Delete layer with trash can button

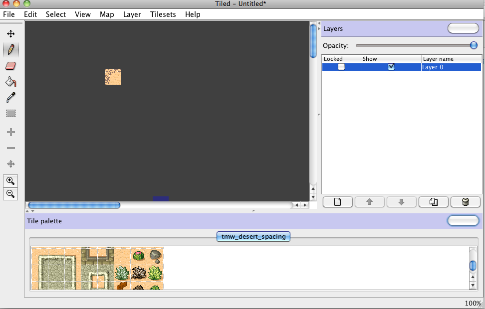pyautogui.click(x=466, y=202)
